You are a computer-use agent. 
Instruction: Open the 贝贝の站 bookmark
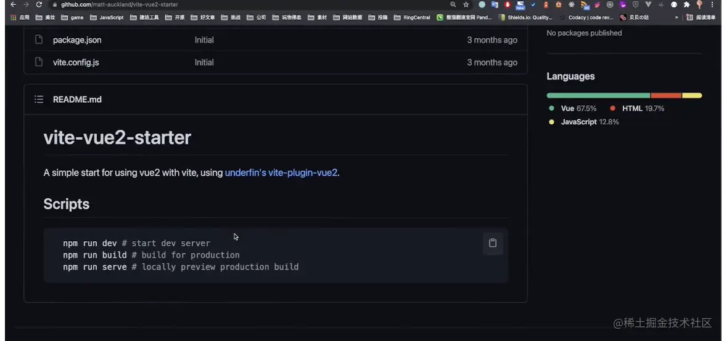(635, 17)
